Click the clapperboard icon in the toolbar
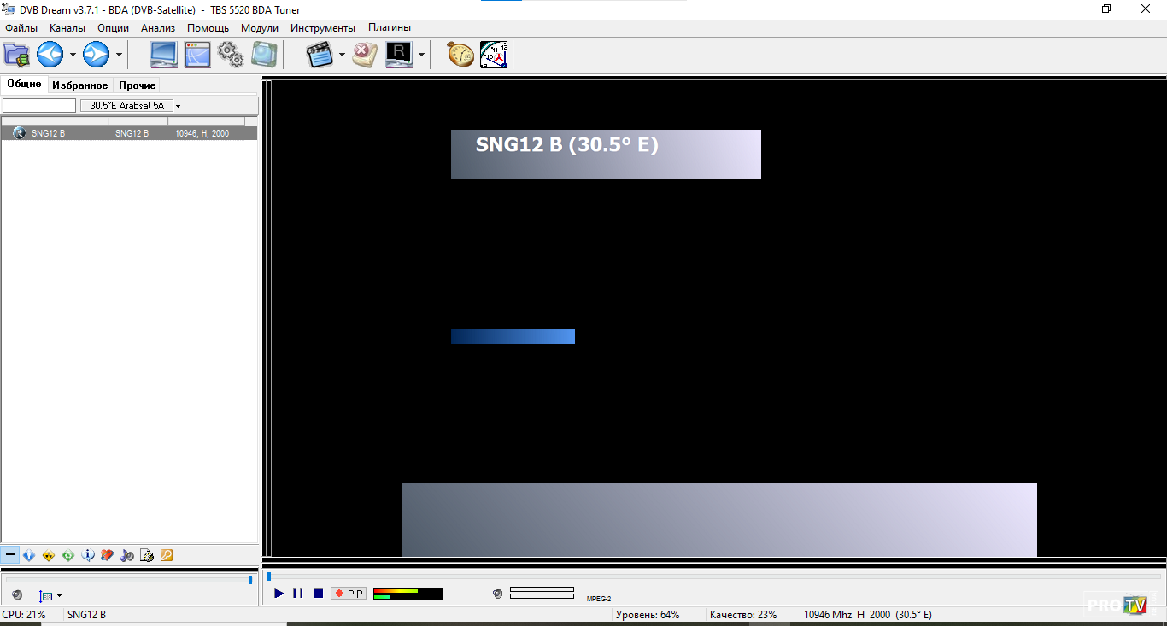Image resolution: width=1167 pixels, height=626 pixels. tap(320, 55)
